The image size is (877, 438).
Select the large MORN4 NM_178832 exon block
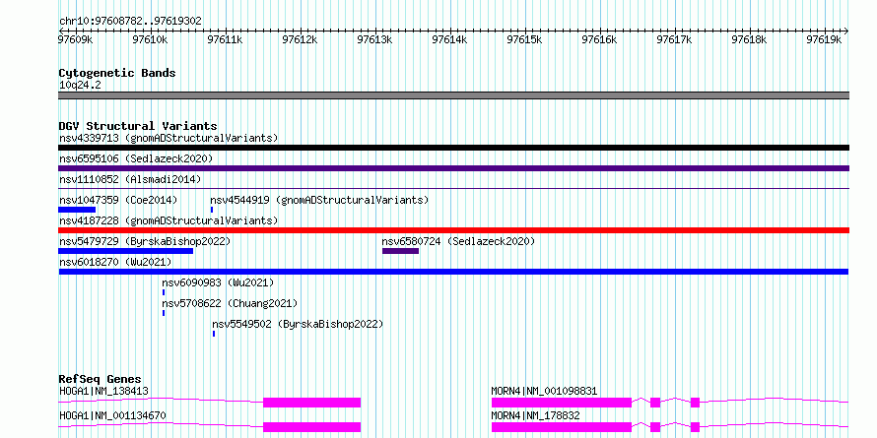pyautogui.click(x=562, y=427)
